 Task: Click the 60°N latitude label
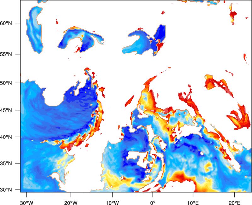(6, 23)
